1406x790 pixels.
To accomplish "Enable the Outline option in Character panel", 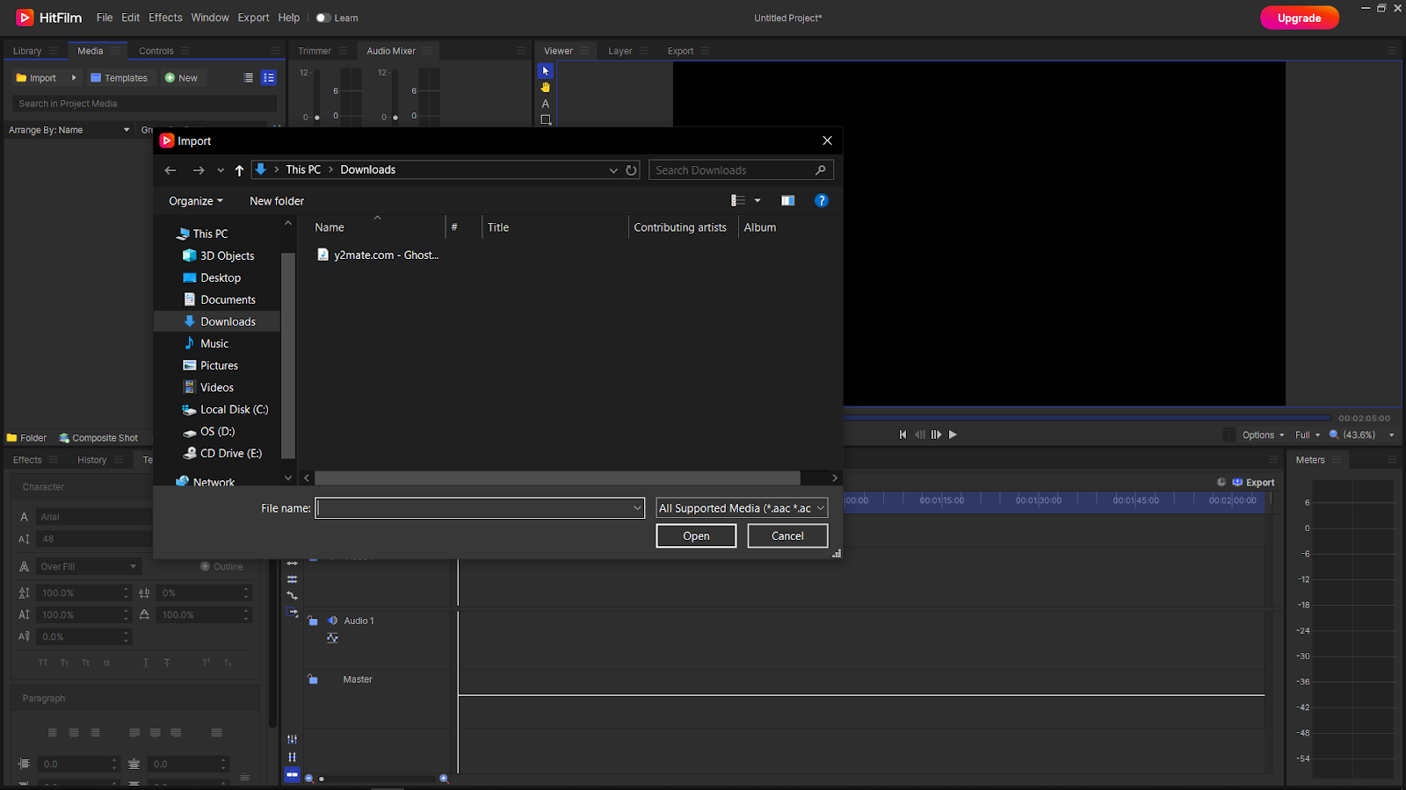I will [222, 566].
